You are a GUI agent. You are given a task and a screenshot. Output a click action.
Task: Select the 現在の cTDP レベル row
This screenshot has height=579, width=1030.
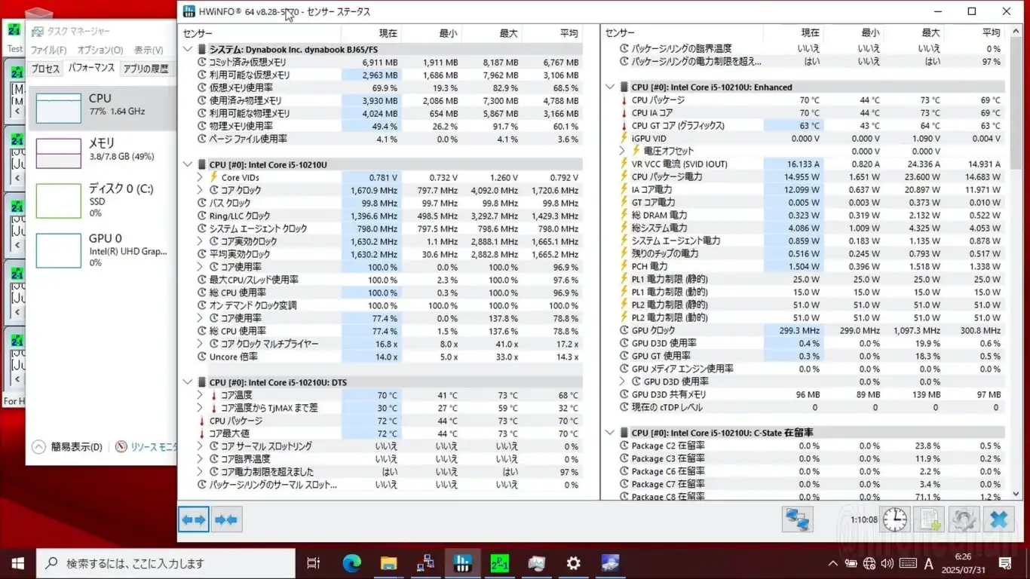pos(805,407)
